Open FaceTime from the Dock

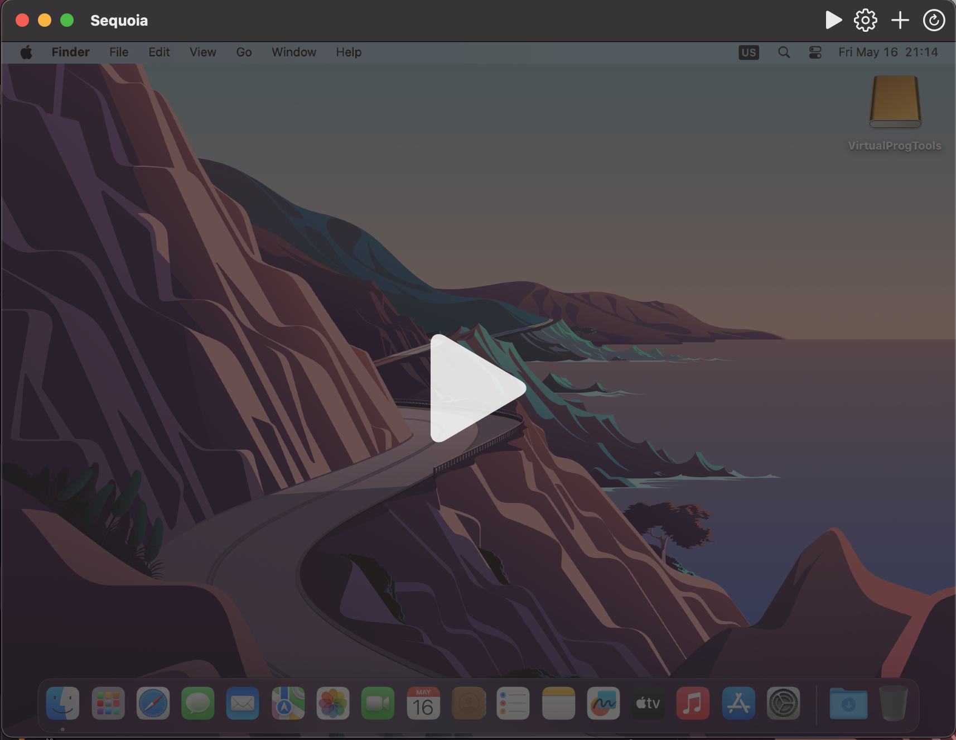(x=378, y=703)
